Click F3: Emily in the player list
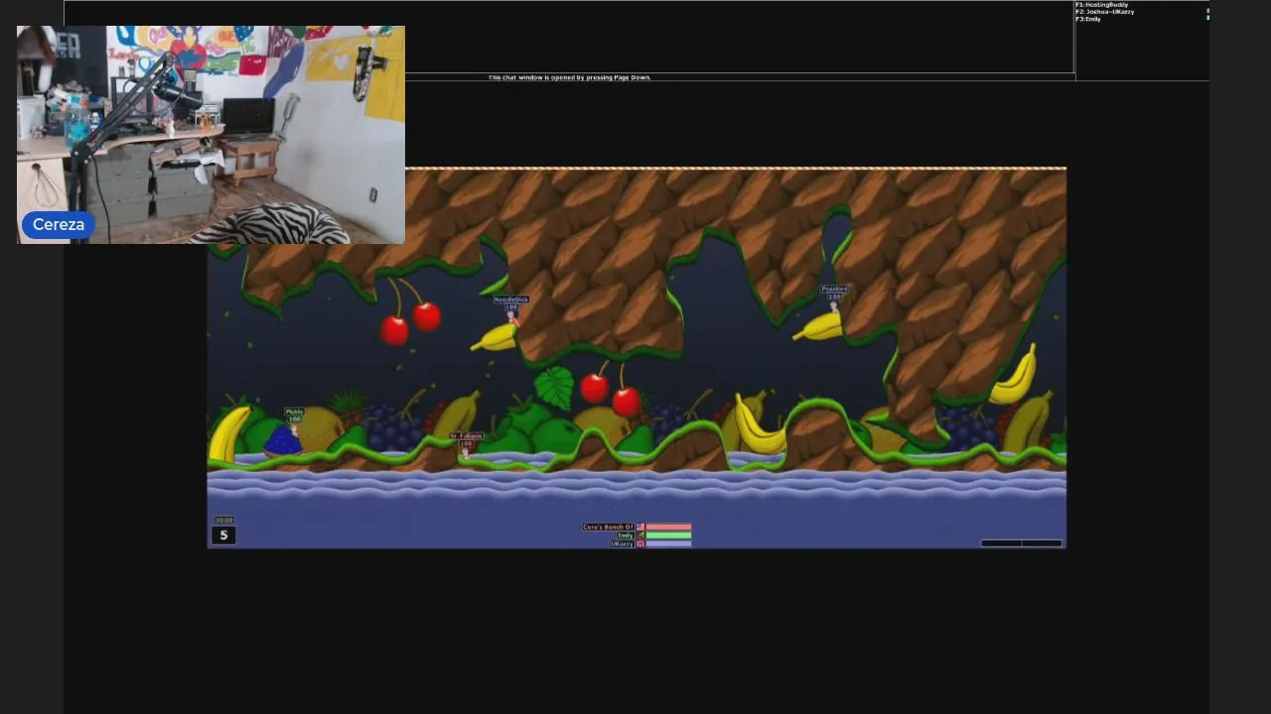Image resolution: width=1271 pixels, height=714 pixels. 1088,19
